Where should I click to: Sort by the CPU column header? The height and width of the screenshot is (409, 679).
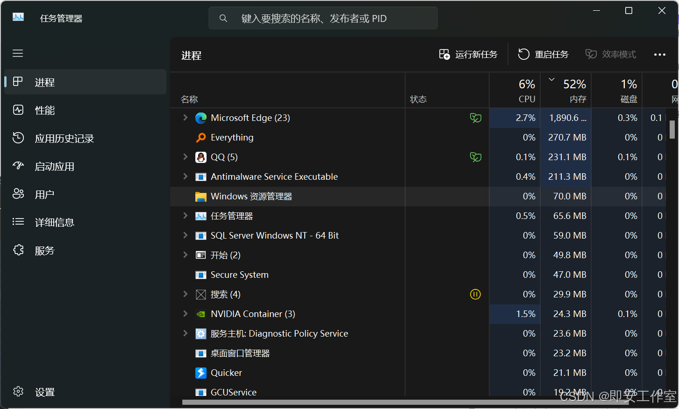(x=515, y=91)
